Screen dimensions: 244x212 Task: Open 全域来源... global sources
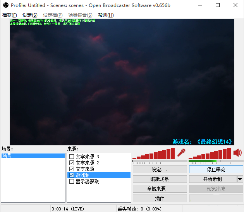160,189
